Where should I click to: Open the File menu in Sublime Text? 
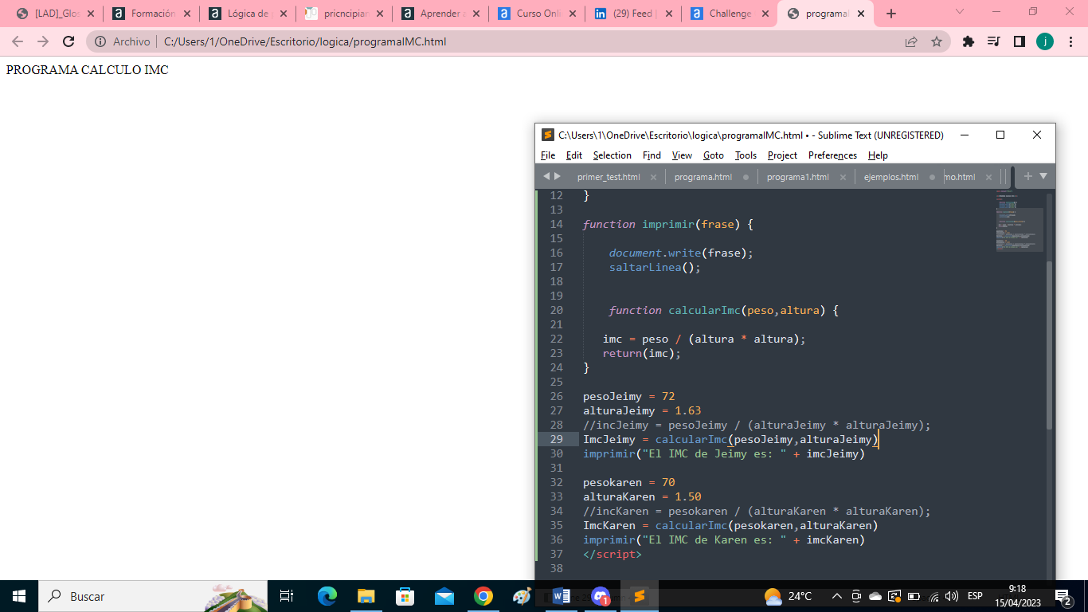click(x=548, y=155)
